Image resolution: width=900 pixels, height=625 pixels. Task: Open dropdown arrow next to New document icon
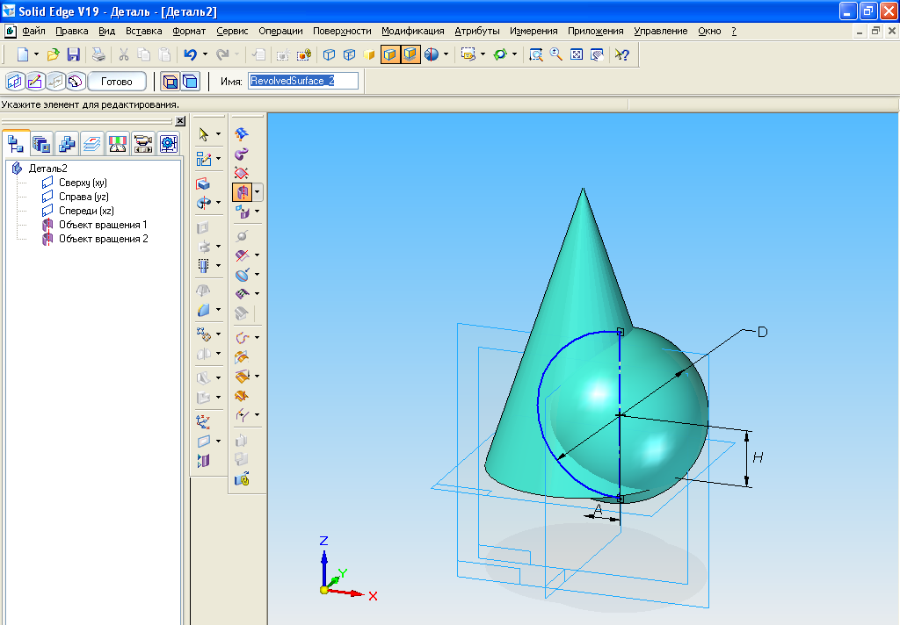[x=36, y=54]
